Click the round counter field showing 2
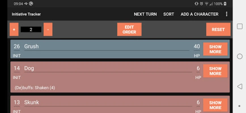 tap(31, 29)
